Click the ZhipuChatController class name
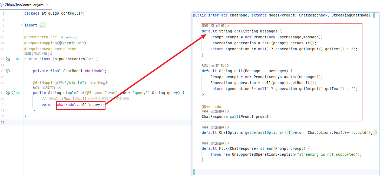The height and width of the screenshot is (176, 380). [73, 59]
